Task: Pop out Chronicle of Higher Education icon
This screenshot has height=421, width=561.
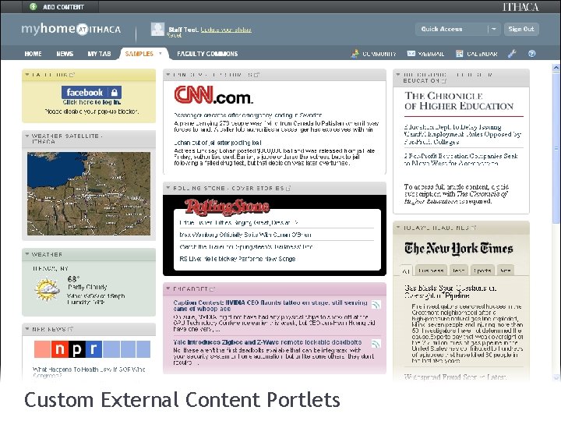Action: point(444,81)
